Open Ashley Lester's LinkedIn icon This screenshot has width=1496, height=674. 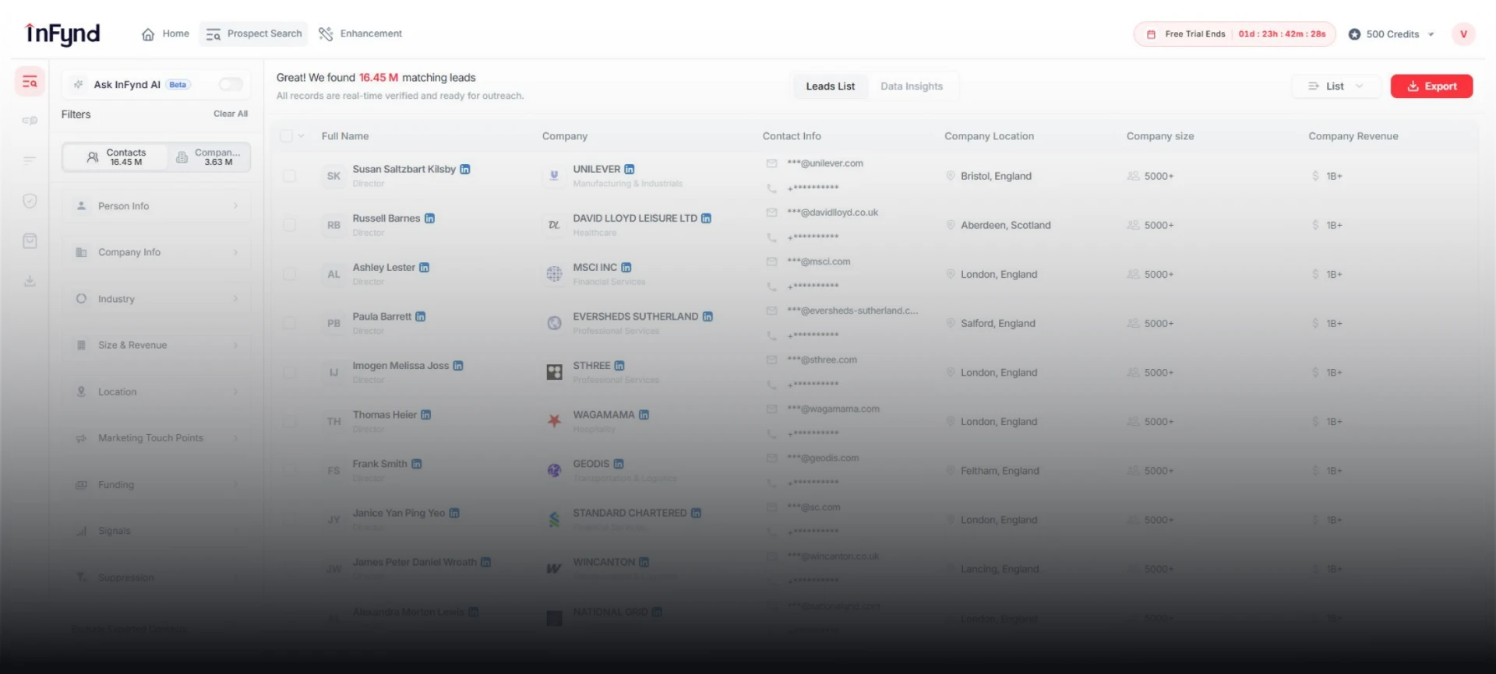(x=425, y=267)
